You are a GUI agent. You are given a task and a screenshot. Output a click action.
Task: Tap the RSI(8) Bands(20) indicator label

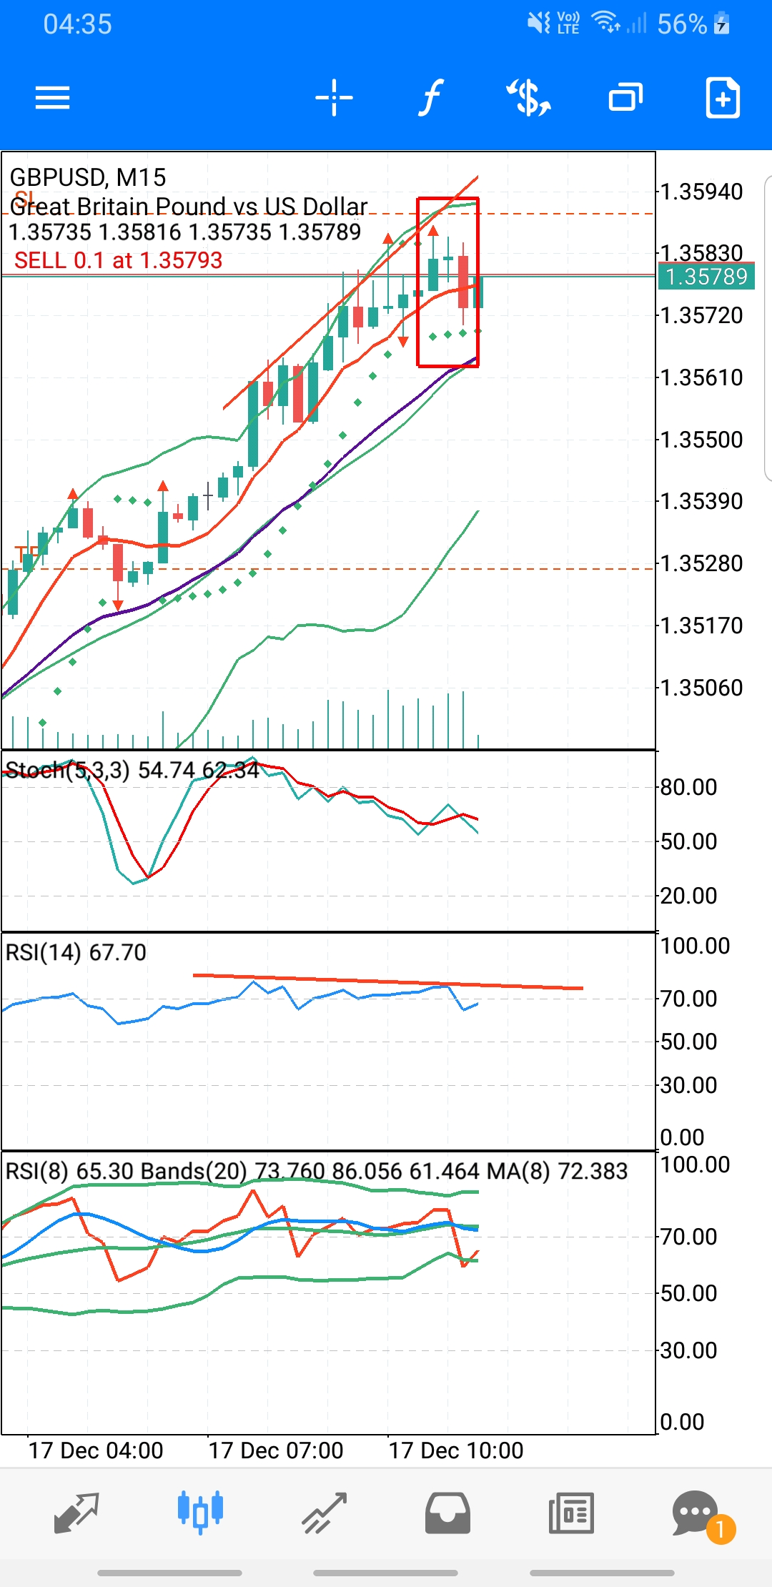click(x=316, y=1171)
